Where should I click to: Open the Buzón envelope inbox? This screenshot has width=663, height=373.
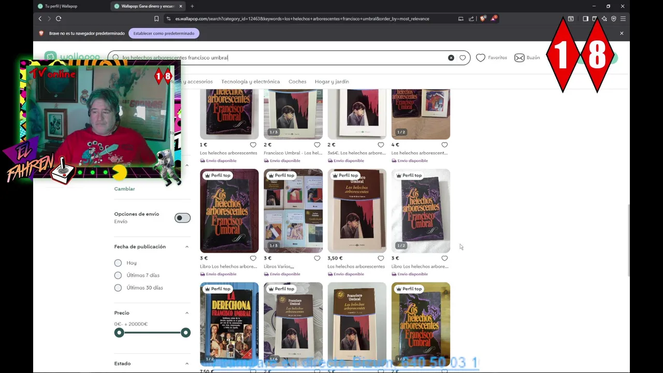pos(527,58)
